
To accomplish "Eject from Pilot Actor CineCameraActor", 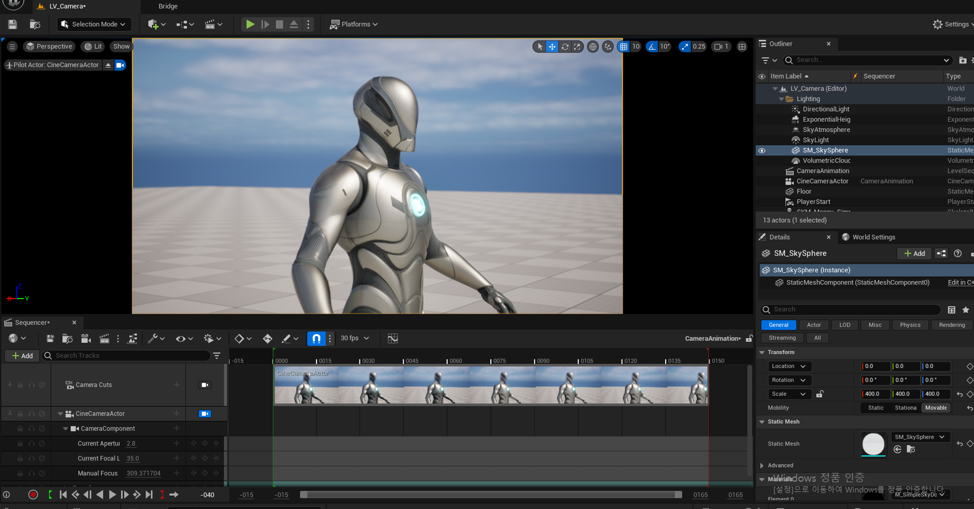I will click(x=108, y=65).
